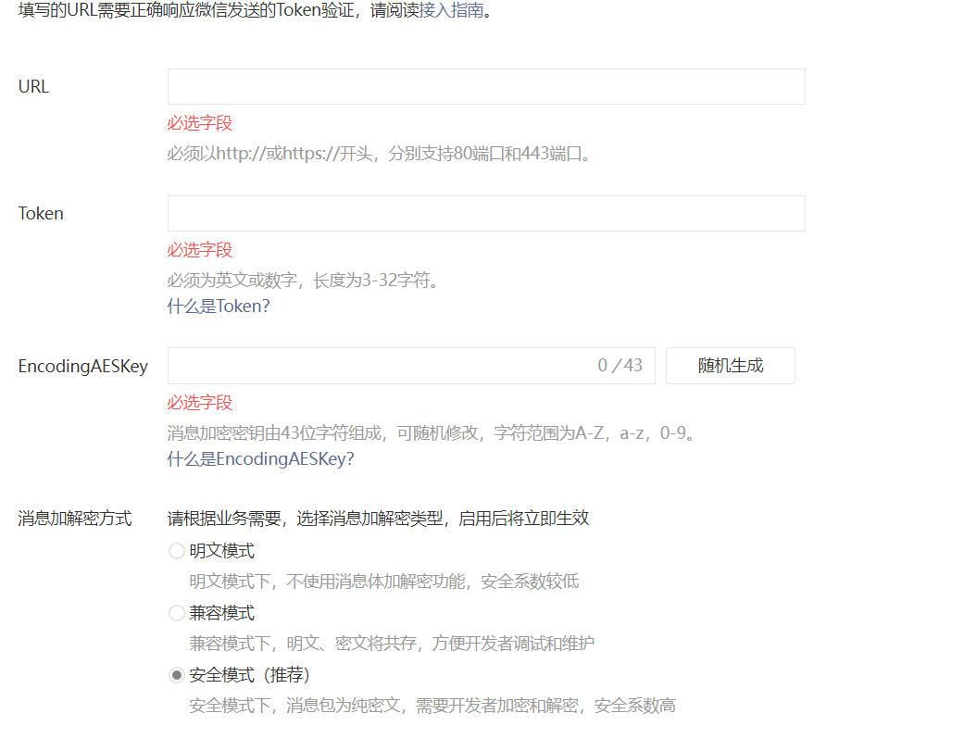
Task: Click the EncodingAESKey input field
Action: (411, 366)
